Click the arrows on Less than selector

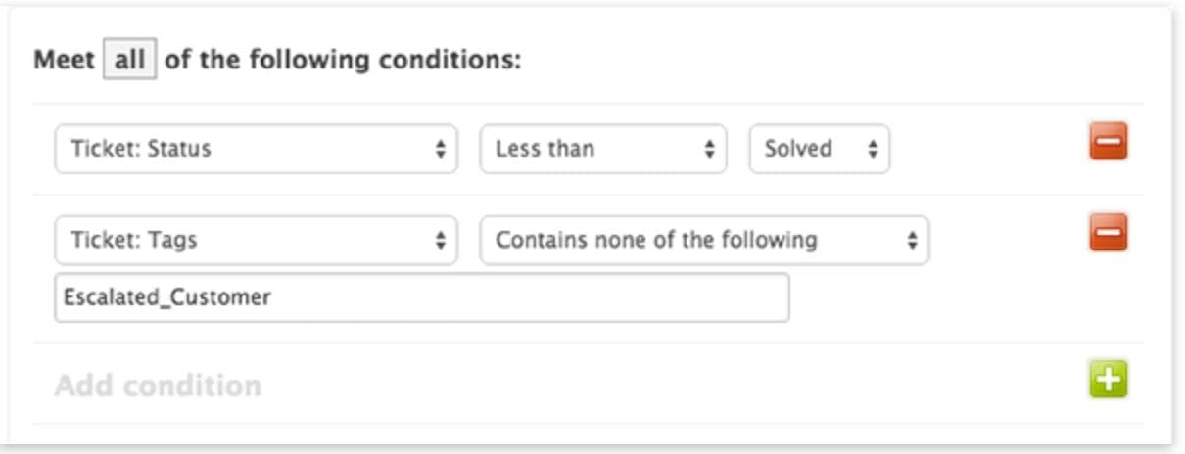point(709,149)
